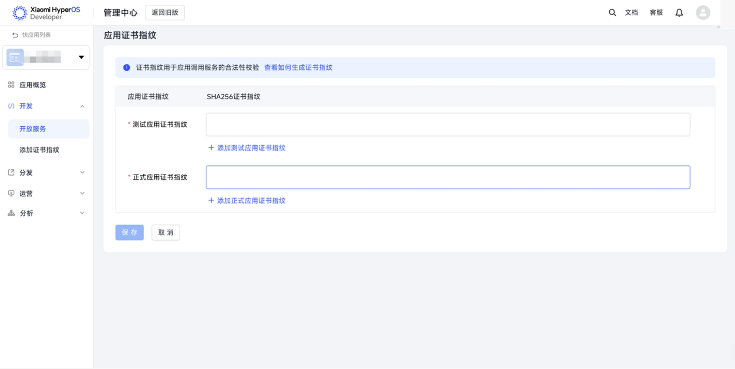Expand the 分发 menu section
The height and width of the screenshot is (369, 735).
click(x=82, y=172)
